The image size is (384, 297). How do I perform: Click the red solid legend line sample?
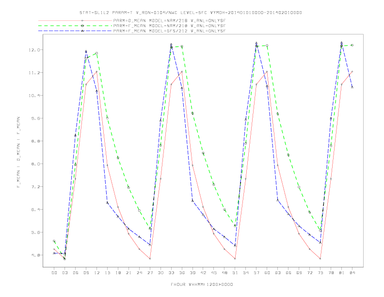pos(75,20)
